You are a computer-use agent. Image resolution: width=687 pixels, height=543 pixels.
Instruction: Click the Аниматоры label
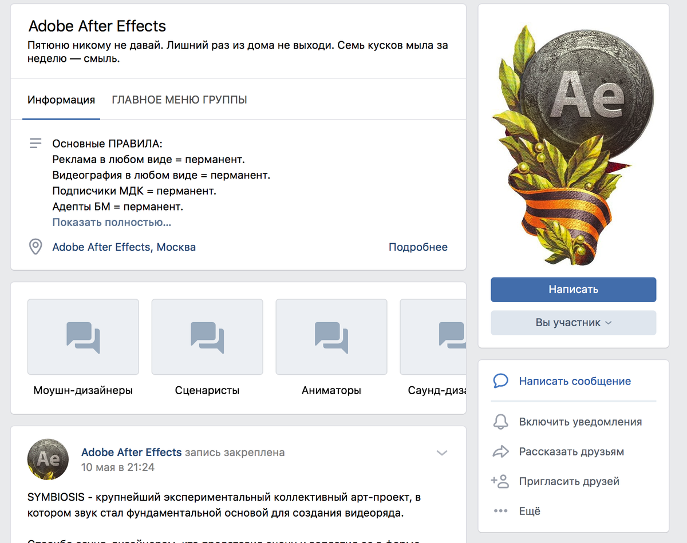click(x=331, y=391)
